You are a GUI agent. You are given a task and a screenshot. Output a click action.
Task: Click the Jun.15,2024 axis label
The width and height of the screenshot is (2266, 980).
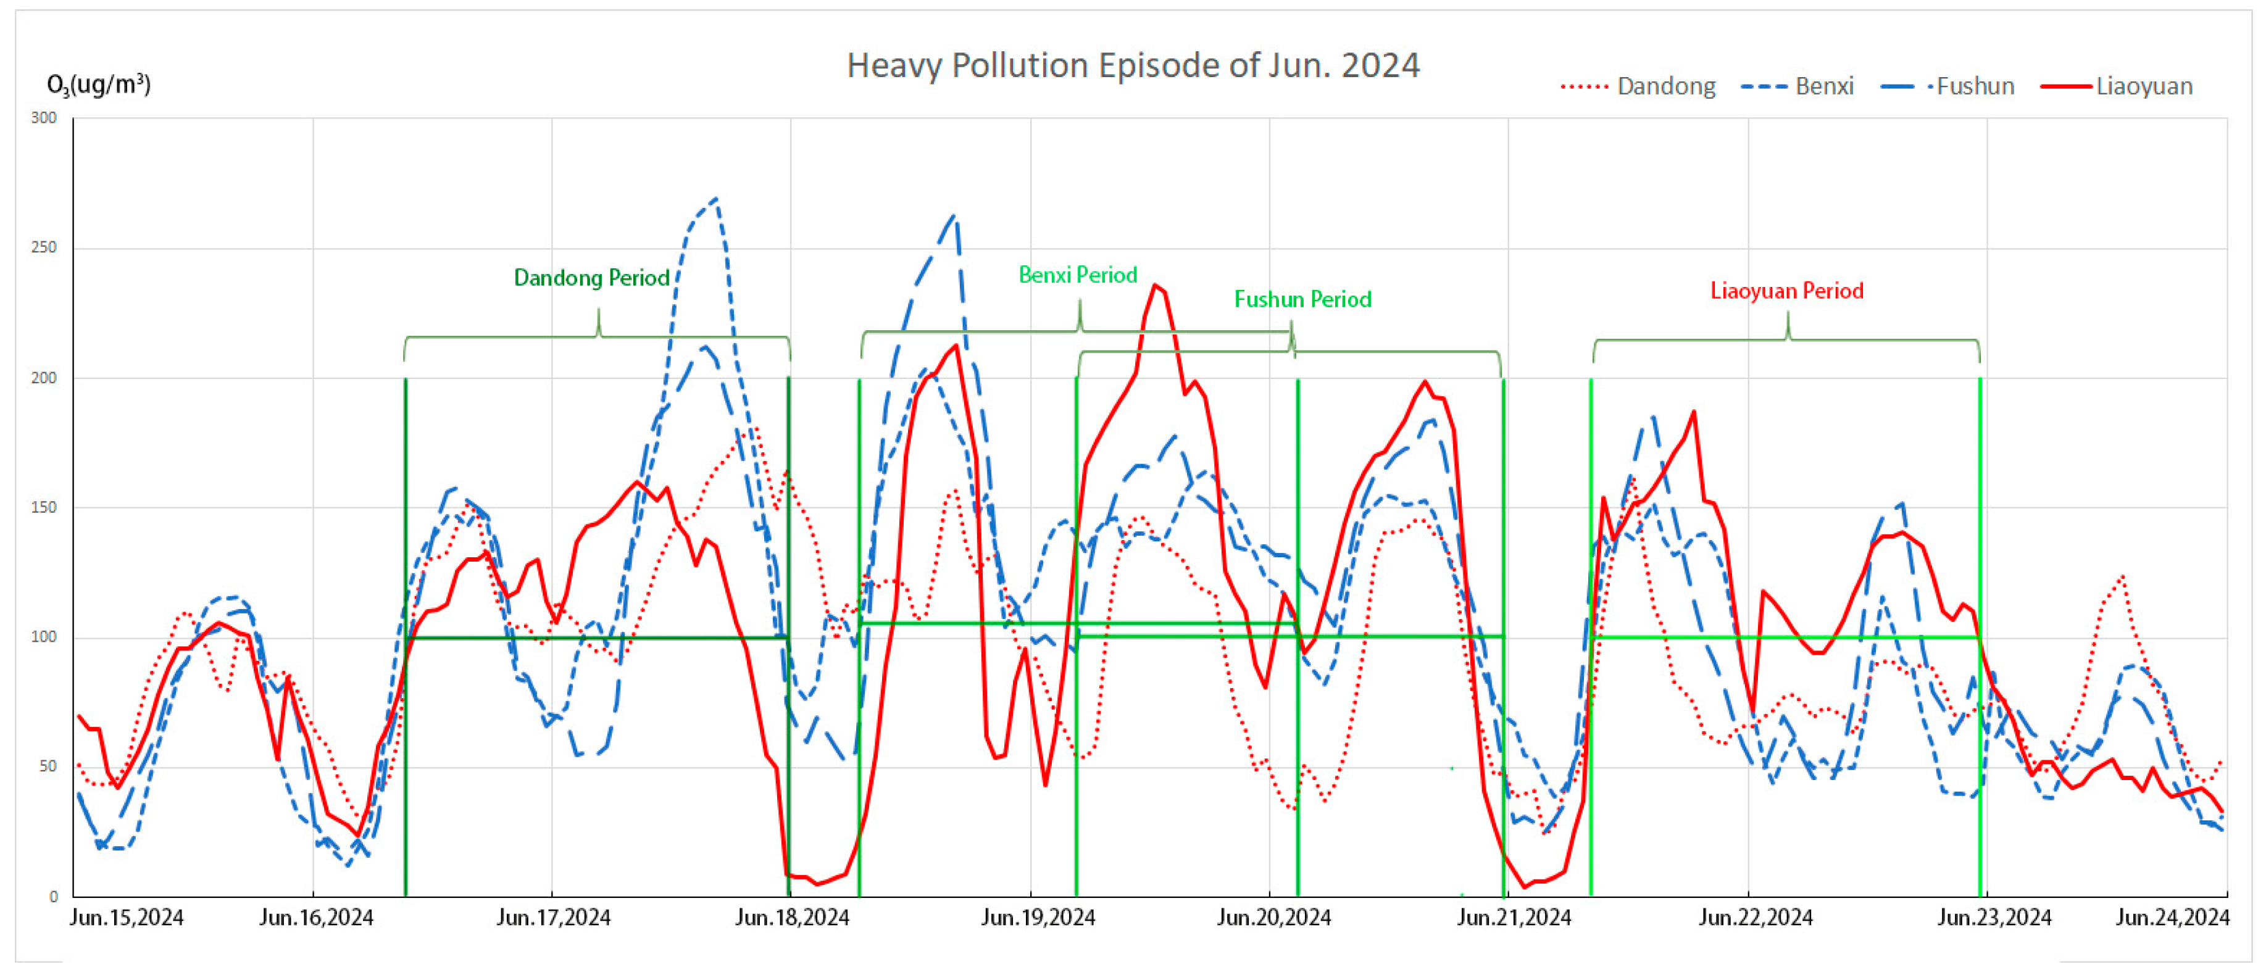127,918
